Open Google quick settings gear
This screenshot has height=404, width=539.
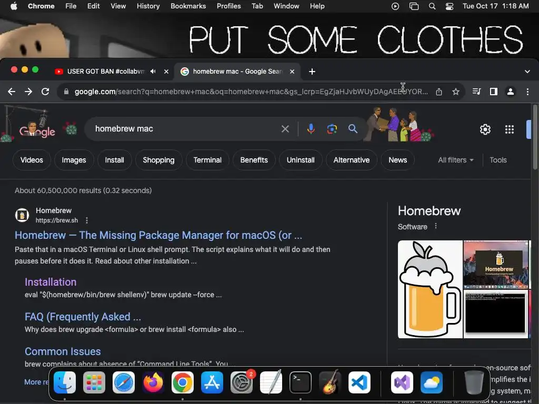(x=485, y=129)
